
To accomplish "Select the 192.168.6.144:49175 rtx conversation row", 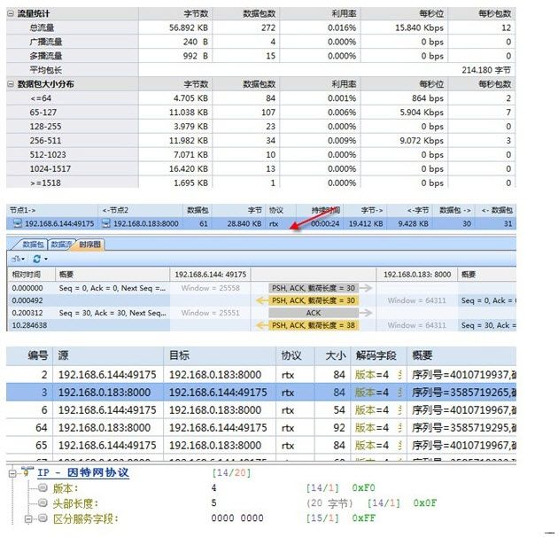I will (x=261, y=223).
